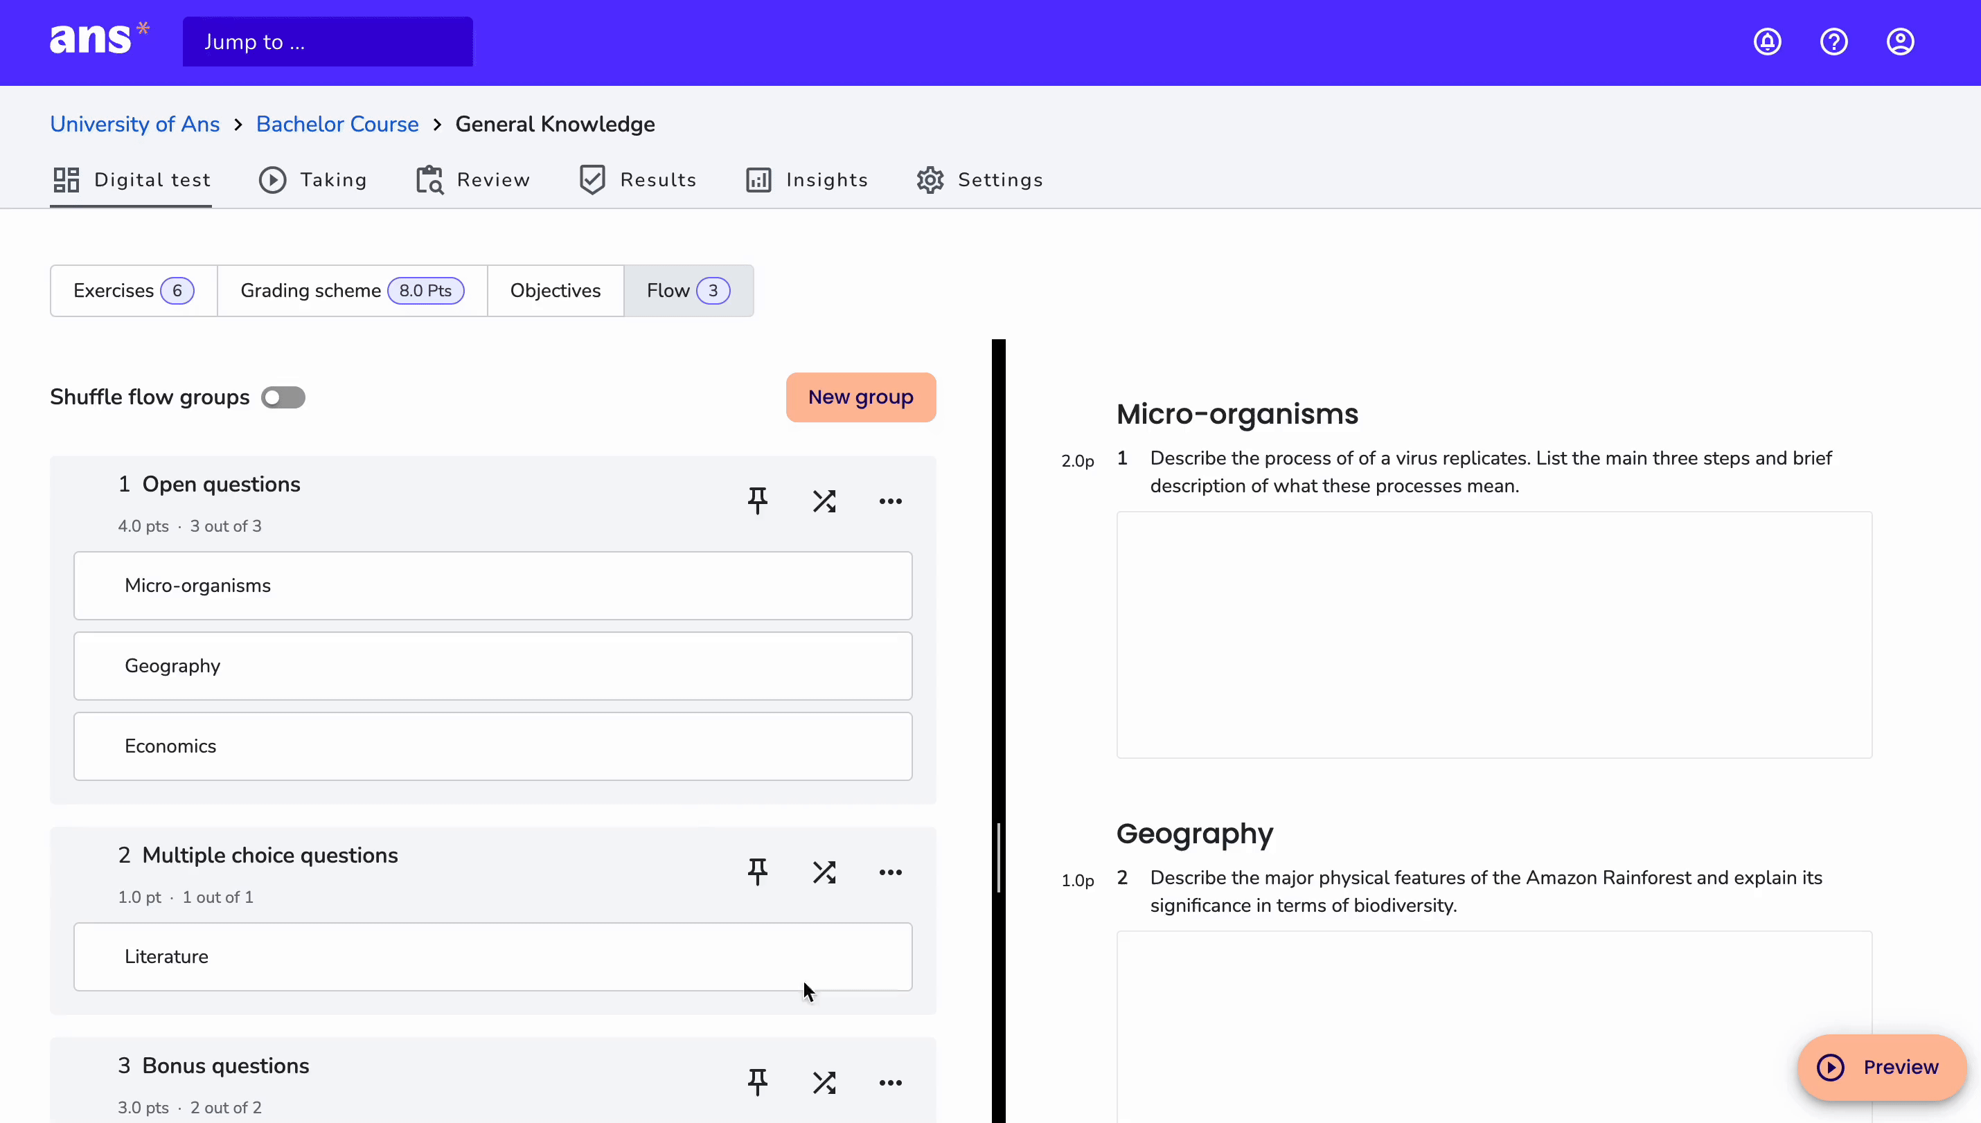Shuffle exercises in Open questions group
The height and width of the screenshot is (1123, 1981).
824,501
